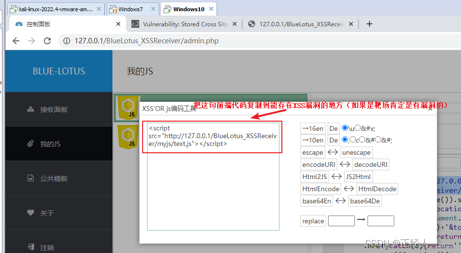The width and height of the screenshot is (461, 253).
Task: Open 我的JS in the sidebar
Action: tap(59, 144)
